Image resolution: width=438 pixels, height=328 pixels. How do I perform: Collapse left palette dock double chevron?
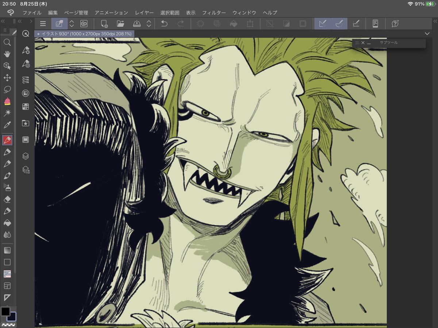coord(3,22)
